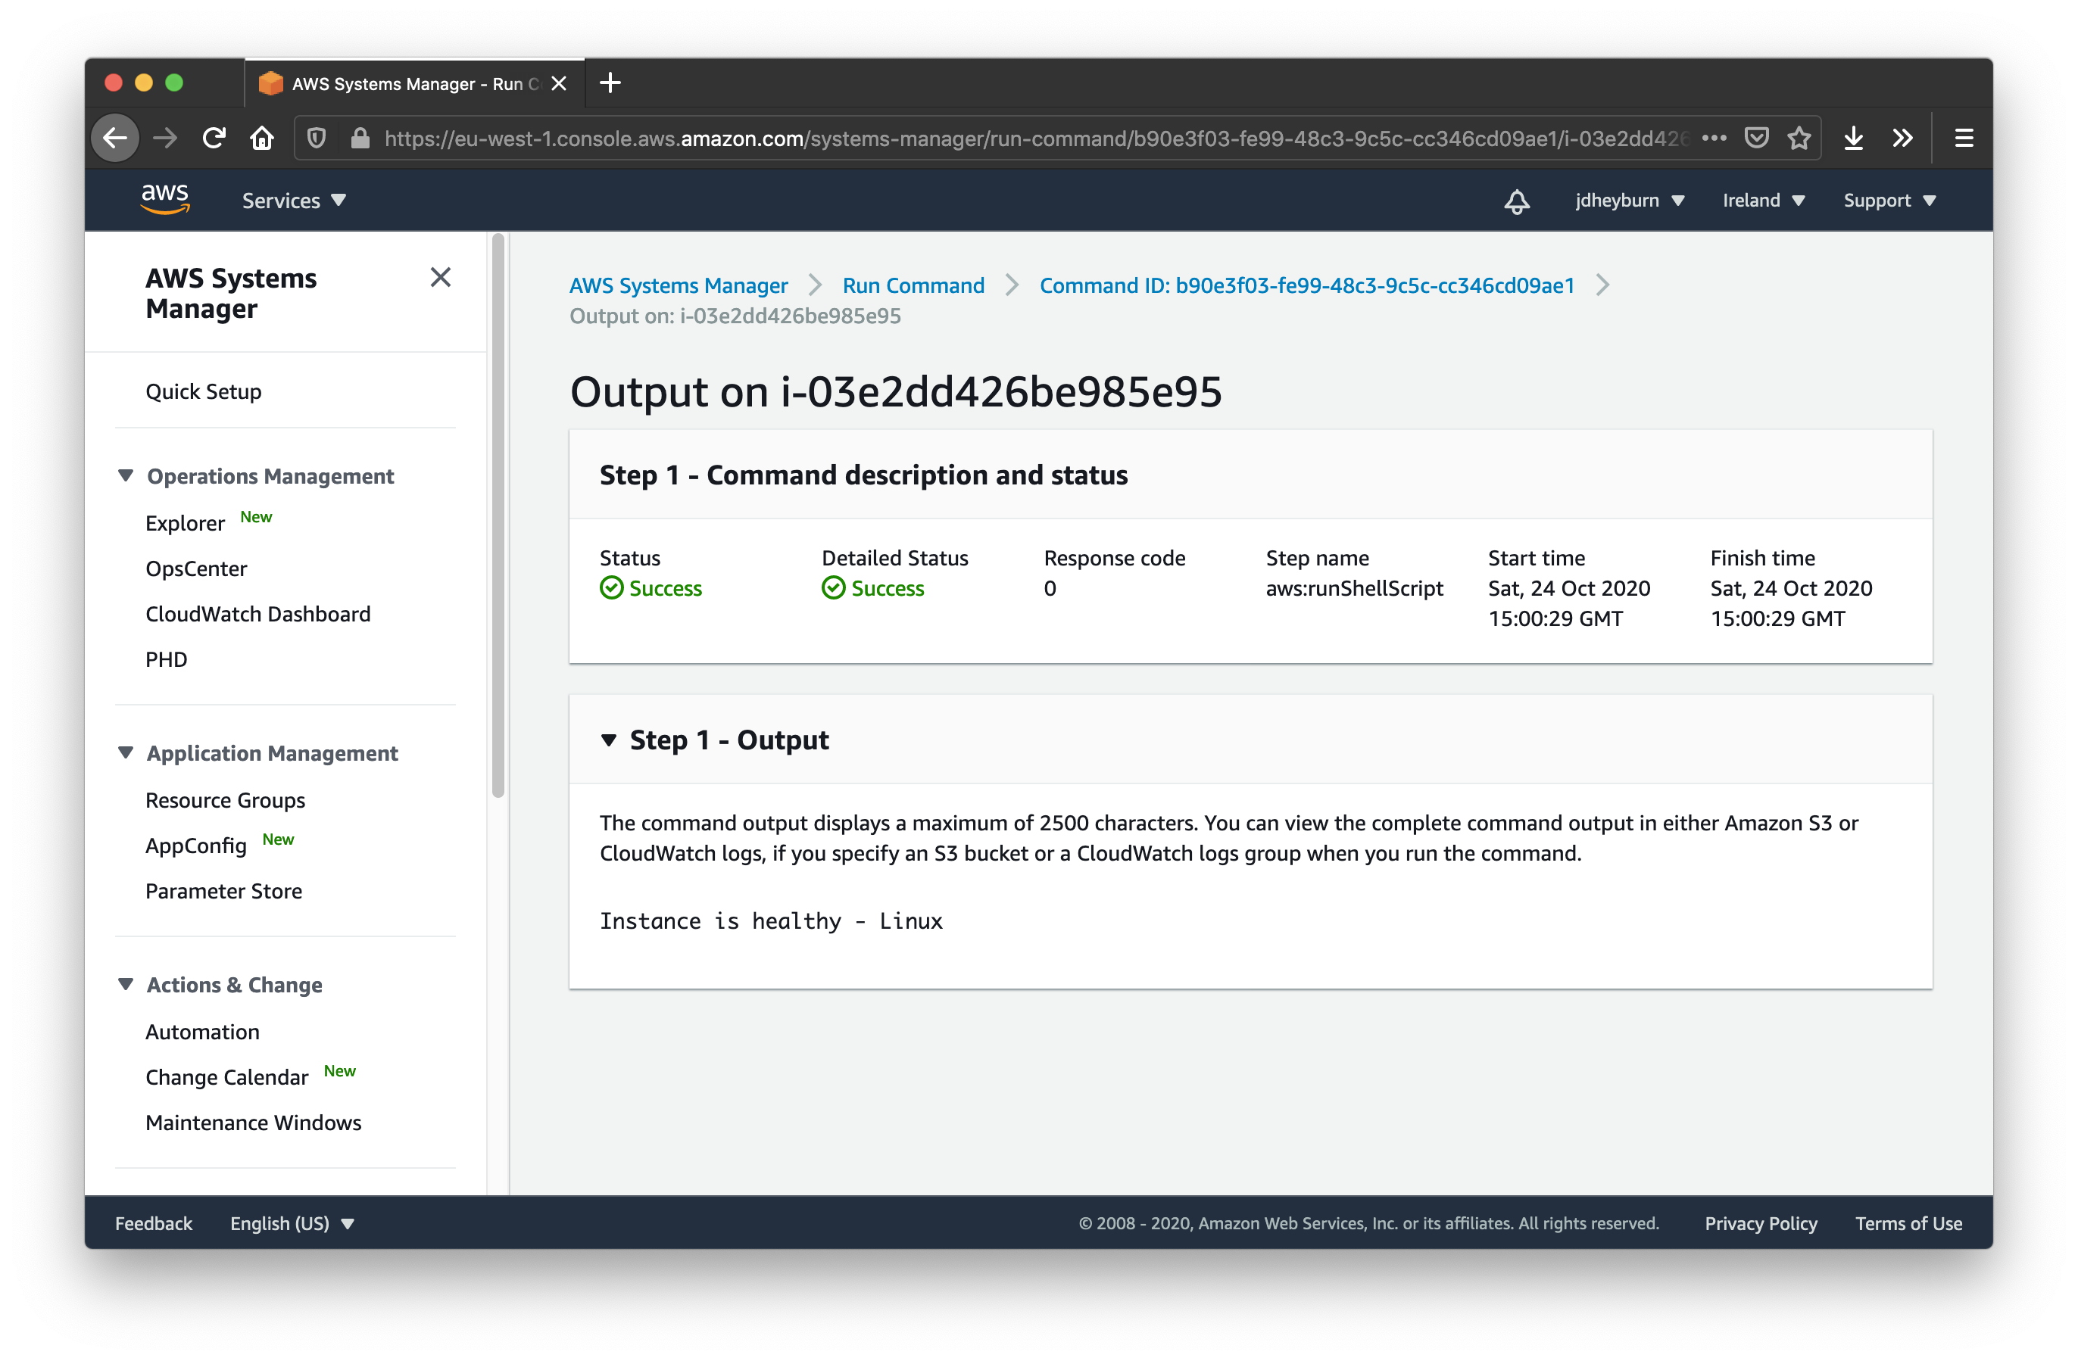Click the AWS logo home icon
2078x1361 pixels.
coord(165,200)
